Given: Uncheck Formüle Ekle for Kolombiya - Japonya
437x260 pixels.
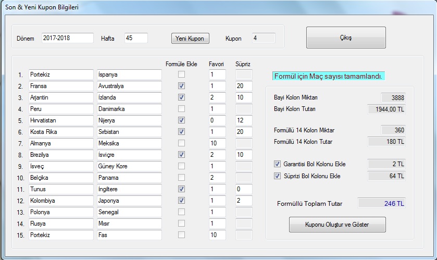Looking at the screenshot, I should [181, 201].
